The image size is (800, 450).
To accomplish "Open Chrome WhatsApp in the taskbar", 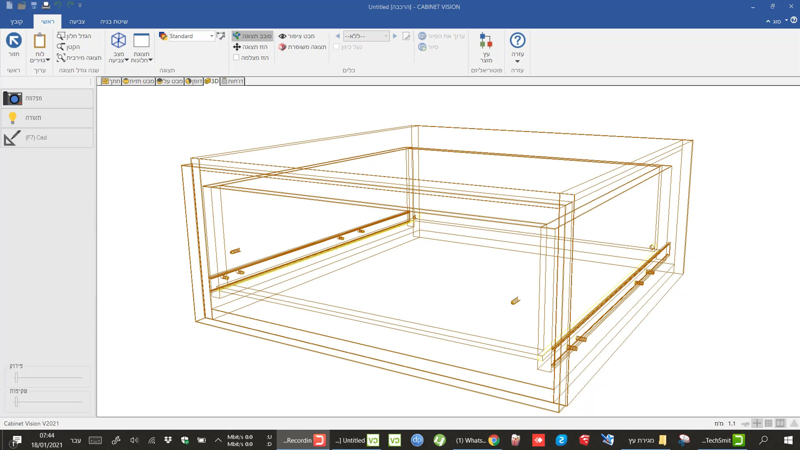I will (x=478, y=440).
